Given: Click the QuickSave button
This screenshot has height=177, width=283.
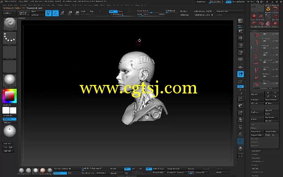Looking at the screenshot, I should coord(201,2).
